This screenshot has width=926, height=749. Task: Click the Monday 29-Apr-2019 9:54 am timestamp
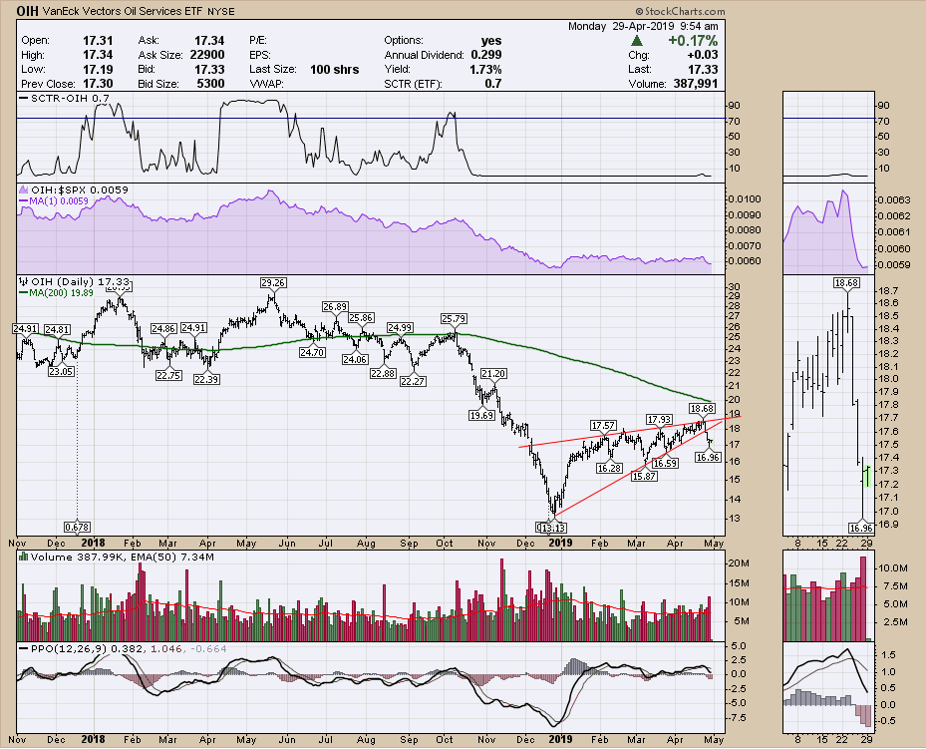tap(643, 26)
